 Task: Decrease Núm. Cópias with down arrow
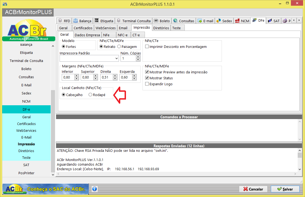click(x=138, y=60)
